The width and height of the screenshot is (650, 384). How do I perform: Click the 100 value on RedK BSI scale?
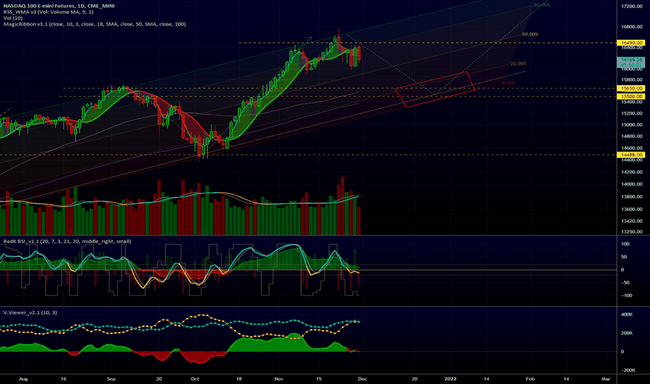[625, 244]
